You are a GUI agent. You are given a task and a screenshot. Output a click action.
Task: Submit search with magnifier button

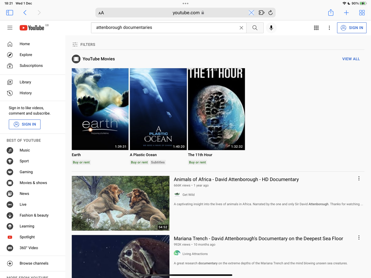click(255, 28)
